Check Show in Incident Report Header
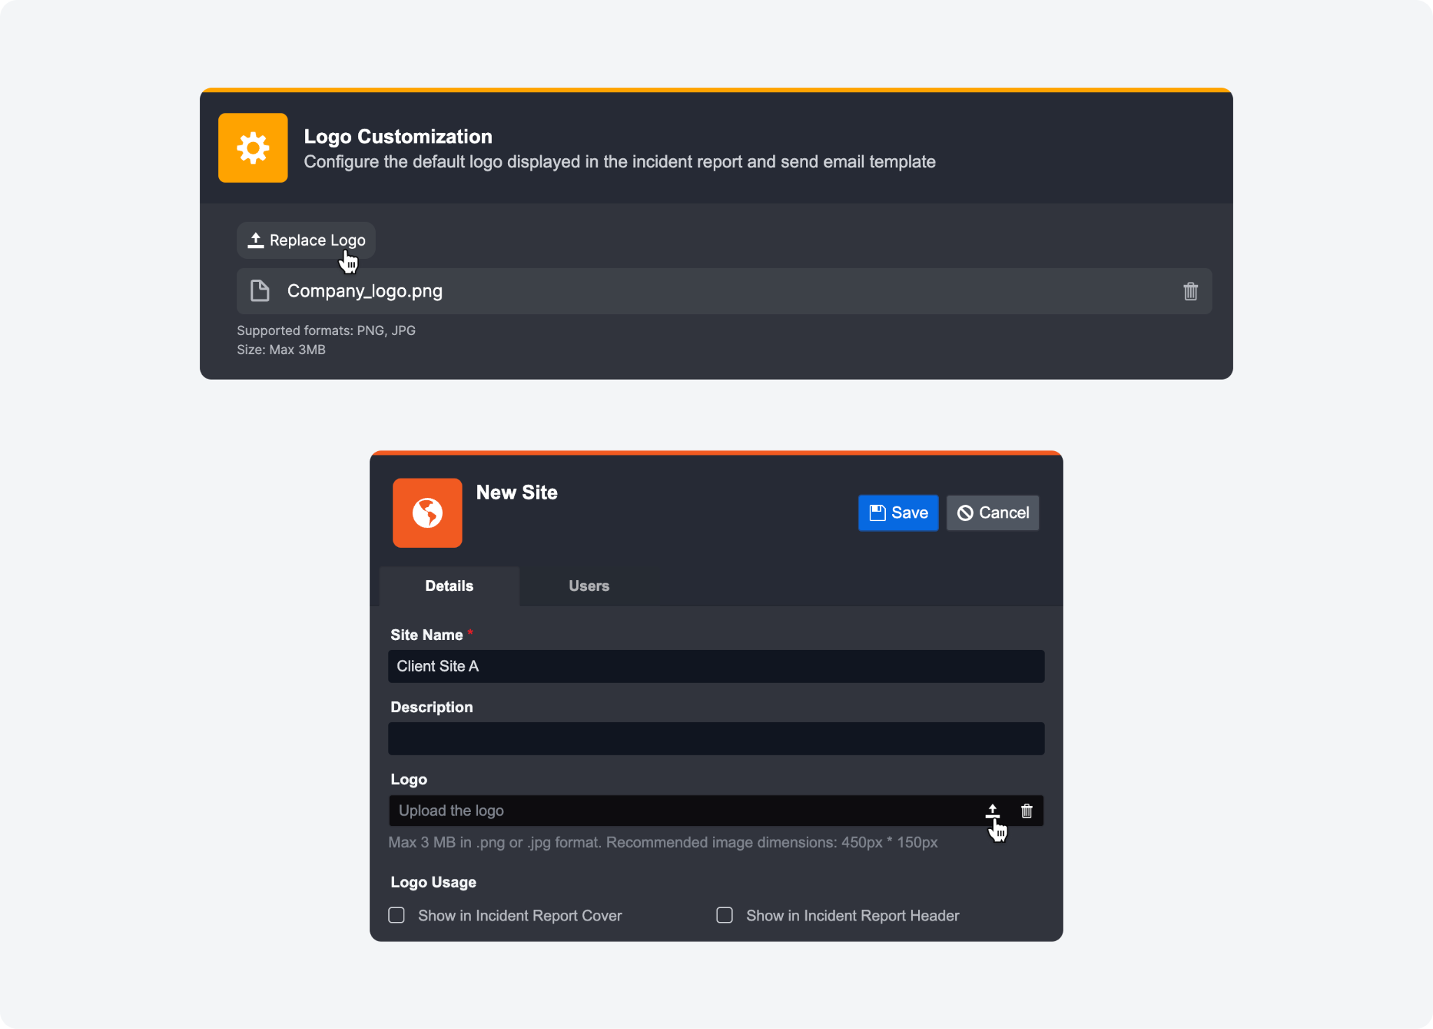This screenshot has height=1029, width=1433. click(x=725, y=915)
